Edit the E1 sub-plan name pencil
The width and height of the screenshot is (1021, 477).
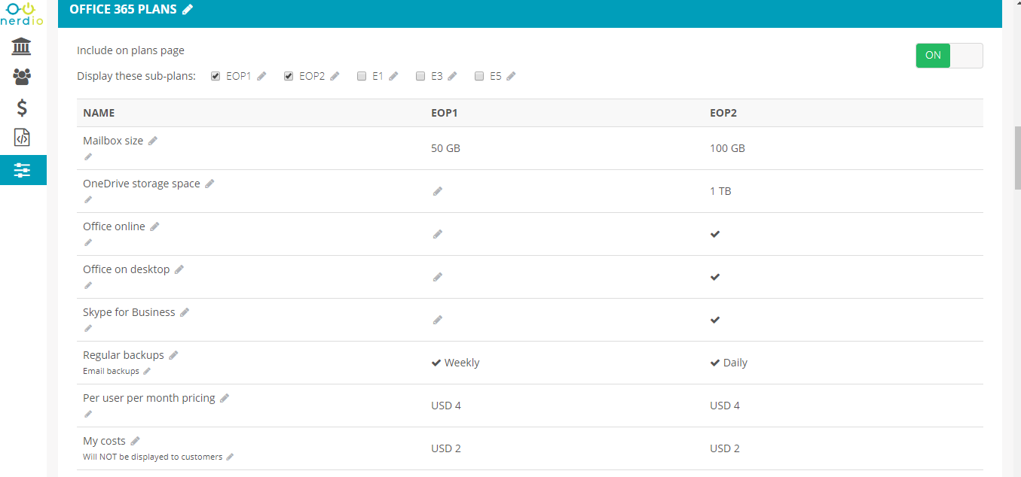[393, 76]
